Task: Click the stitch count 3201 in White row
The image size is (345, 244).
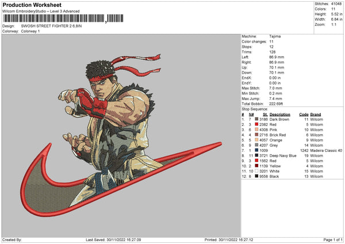Action: (x=263, y=171)
